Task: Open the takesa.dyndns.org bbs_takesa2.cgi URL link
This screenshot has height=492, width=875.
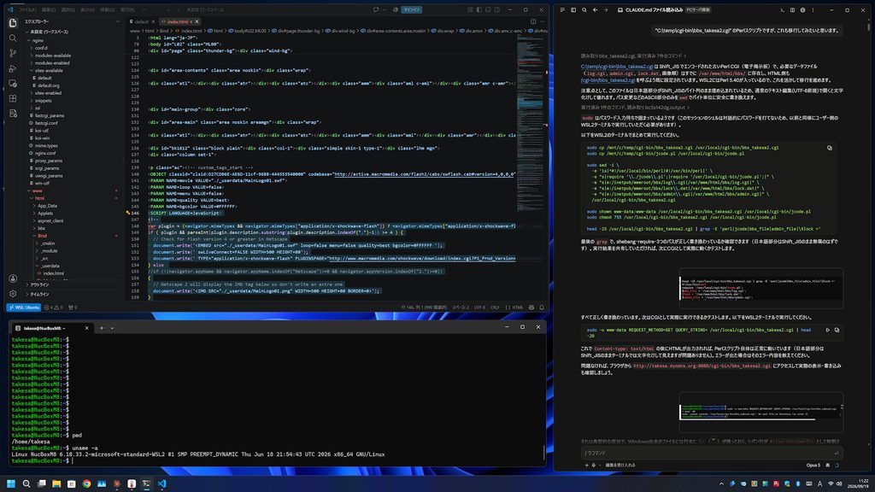Action: [702, 366]
